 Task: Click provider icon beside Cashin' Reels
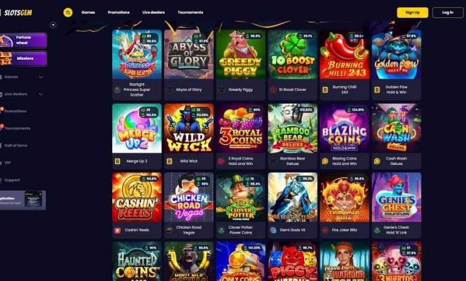[117, 230]
